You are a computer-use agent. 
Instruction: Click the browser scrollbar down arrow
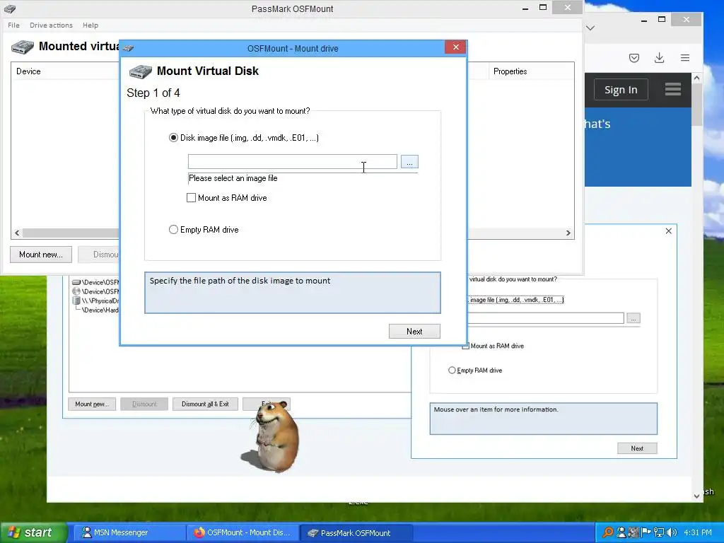coord(696,496)
